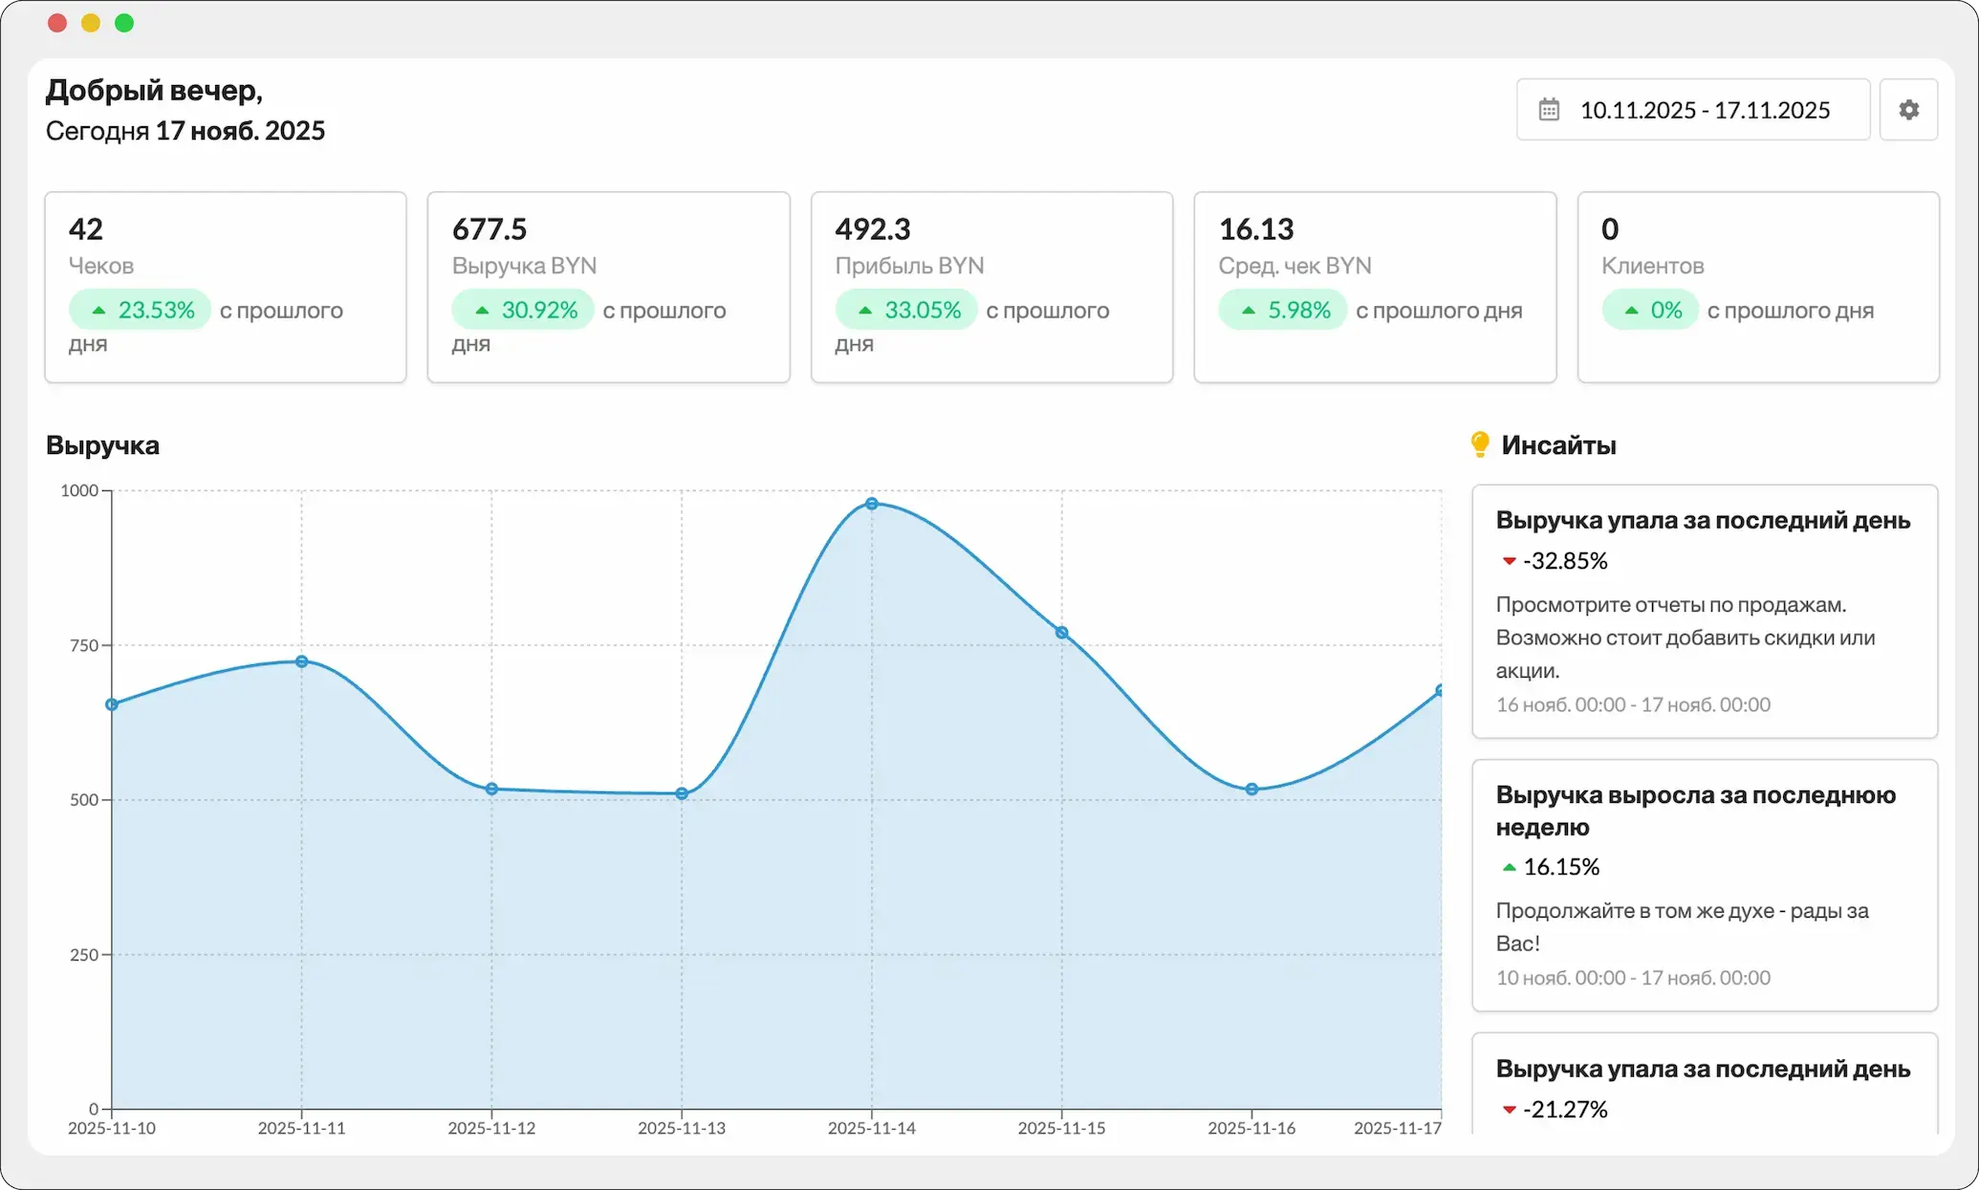Open the settings gear icon

(x=1908, y=110)
